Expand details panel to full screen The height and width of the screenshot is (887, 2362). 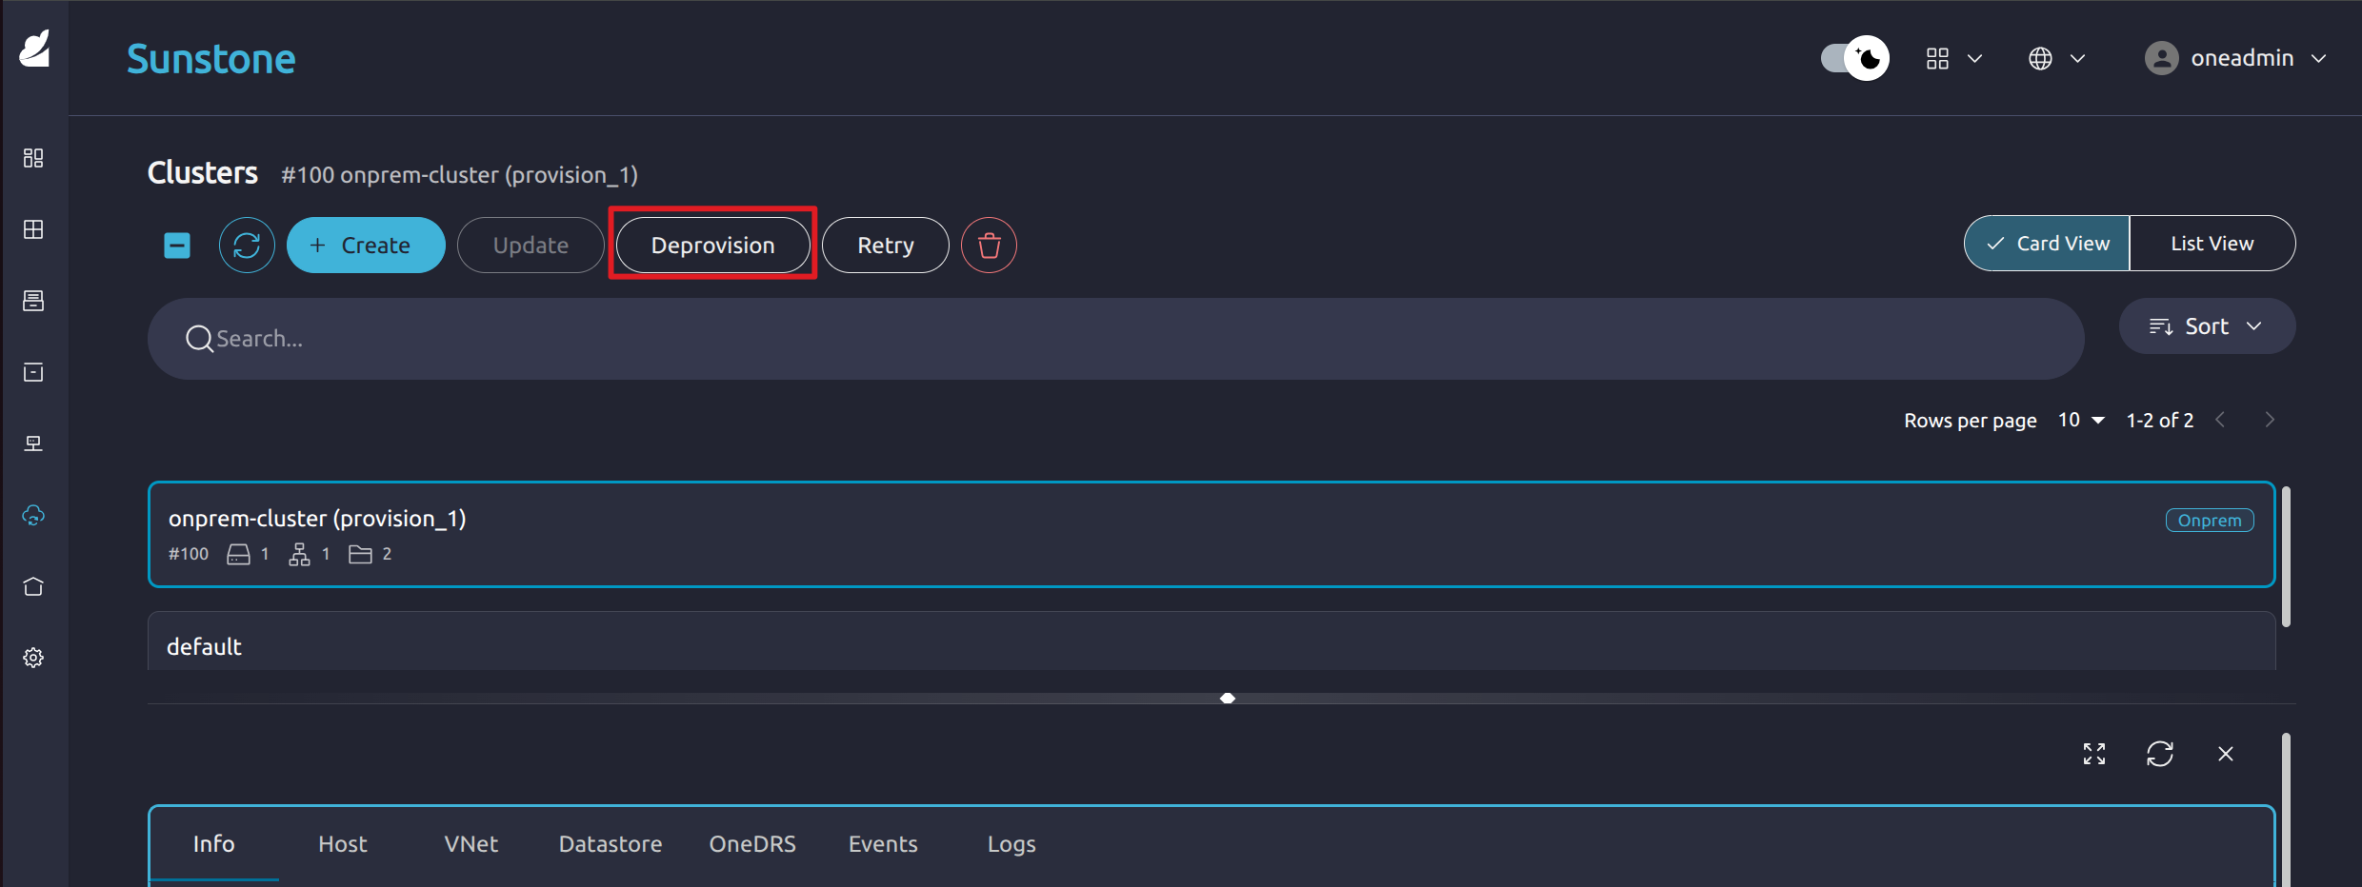pyautogui.click(x=2093, y=754)
